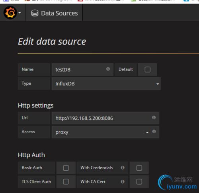Open the Data Sources page link

[54, 13]
